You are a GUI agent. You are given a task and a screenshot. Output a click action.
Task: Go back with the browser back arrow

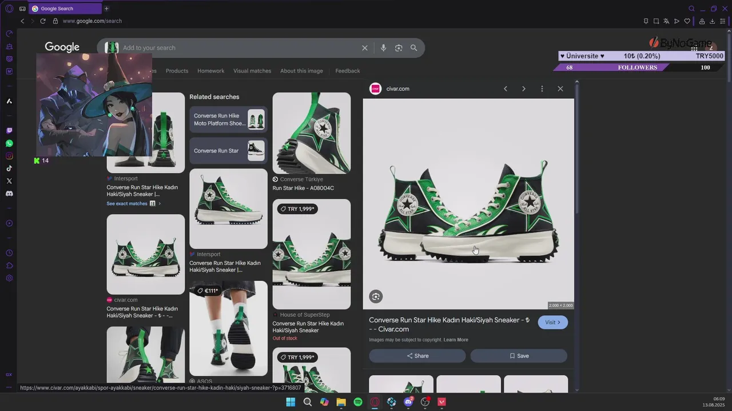coord(22,21)
